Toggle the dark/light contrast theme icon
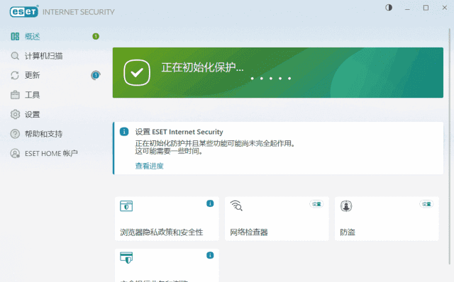This screenshot has width=454, height=282. [x=389, y=8]
